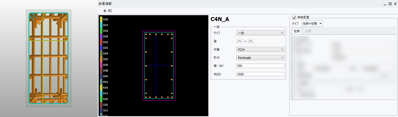Screen dimensions: 398x117
Task: Click the 成(D) input field with 1500
Action: pos(260,74)
